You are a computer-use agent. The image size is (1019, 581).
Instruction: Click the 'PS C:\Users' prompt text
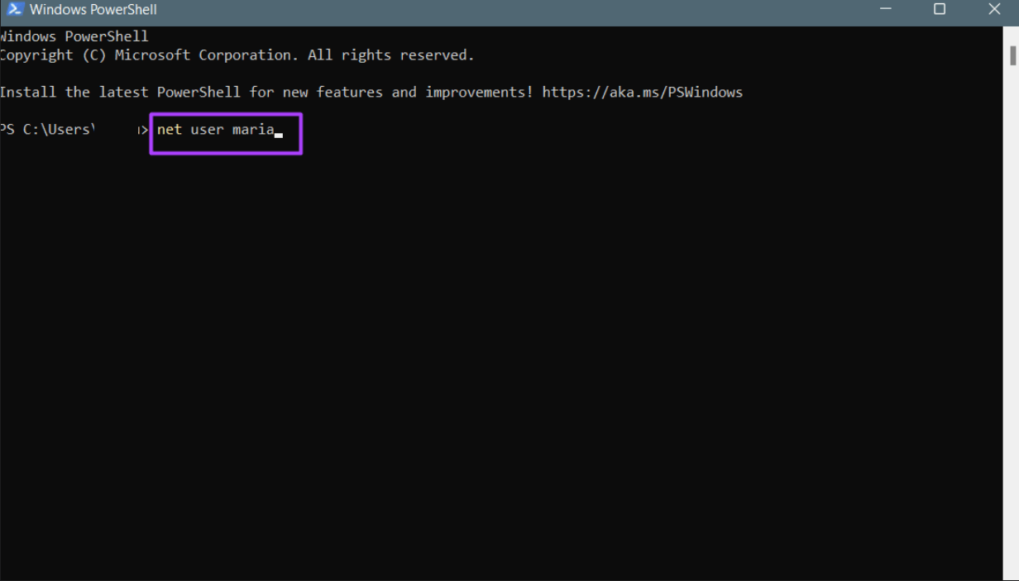pyautogui.click(x=47, y=130)
